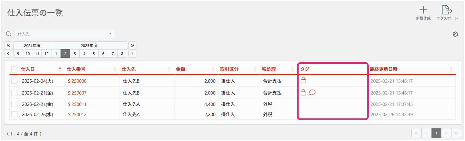
Task: Open the table settings gear icon
Action: coord(455,34)
